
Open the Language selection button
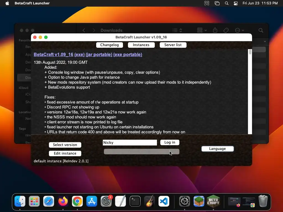coord(218,149)
